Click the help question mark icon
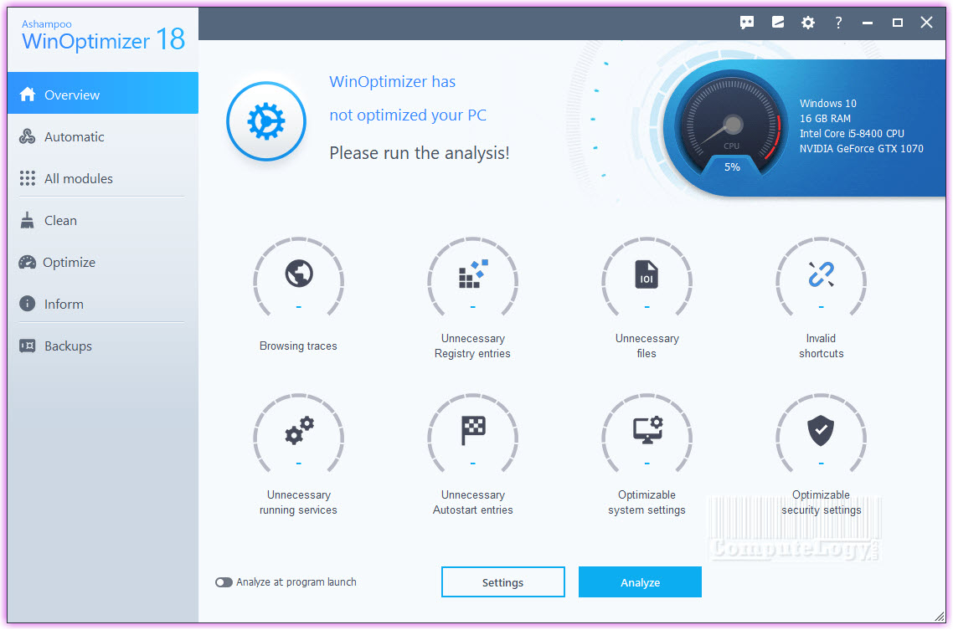The height and width of the screenshot is (630, 953). pos(837,23)
